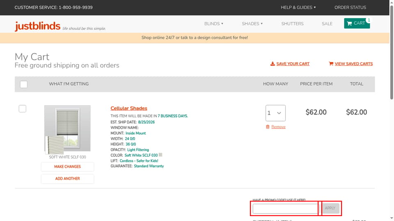Click Cordless - Safer for Kids! text
Screen dimensions: 394x221
pos(139,160)
